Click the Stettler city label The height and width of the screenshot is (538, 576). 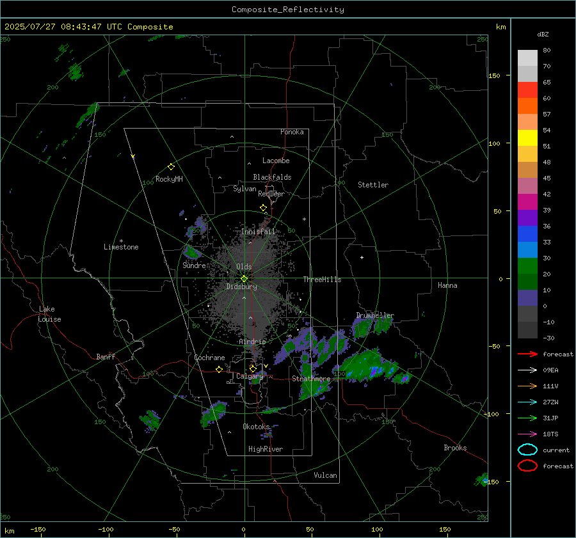(x=373, y=185)
